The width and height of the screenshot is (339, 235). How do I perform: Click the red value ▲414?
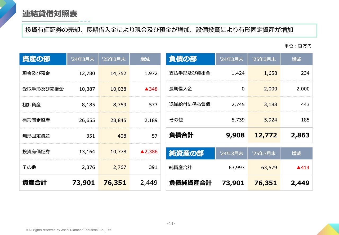[x=303, y=168]
